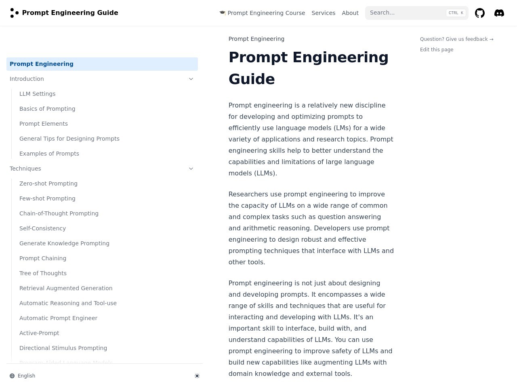This screenshot has height=388, width=517.
Task: Go to the About page
Action: coord(350,13)
